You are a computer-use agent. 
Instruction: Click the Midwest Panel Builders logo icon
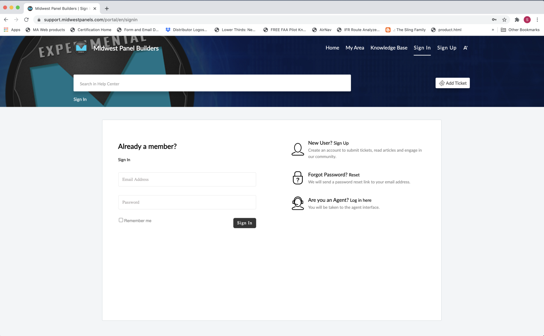pos(81,48)
